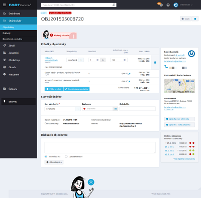Click the search magnifier icon
Image resolution: width=201 pixels, height=198 pixels.
tap(114, 5)
